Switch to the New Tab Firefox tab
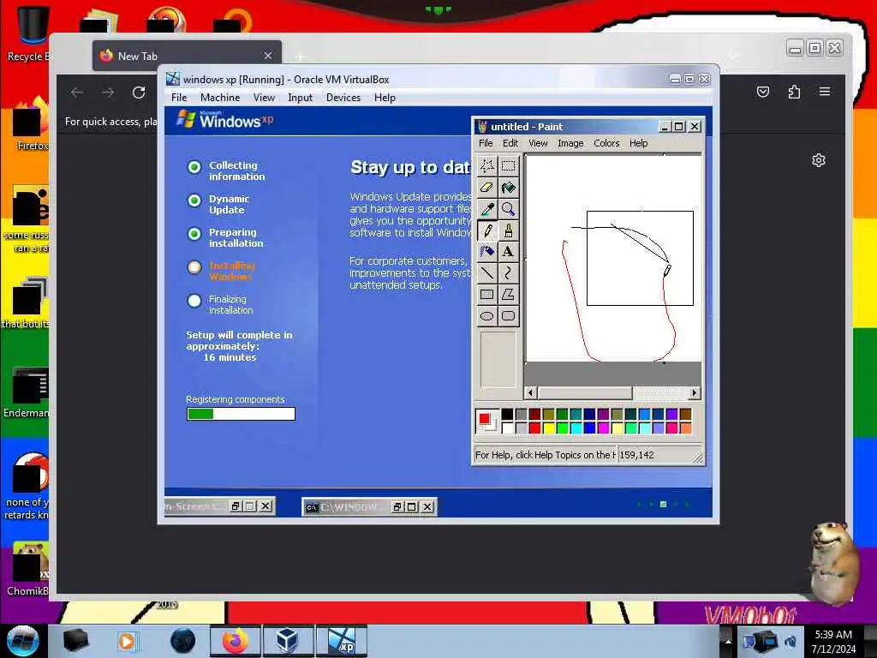The image size is (877, 658). click(188, 56)
